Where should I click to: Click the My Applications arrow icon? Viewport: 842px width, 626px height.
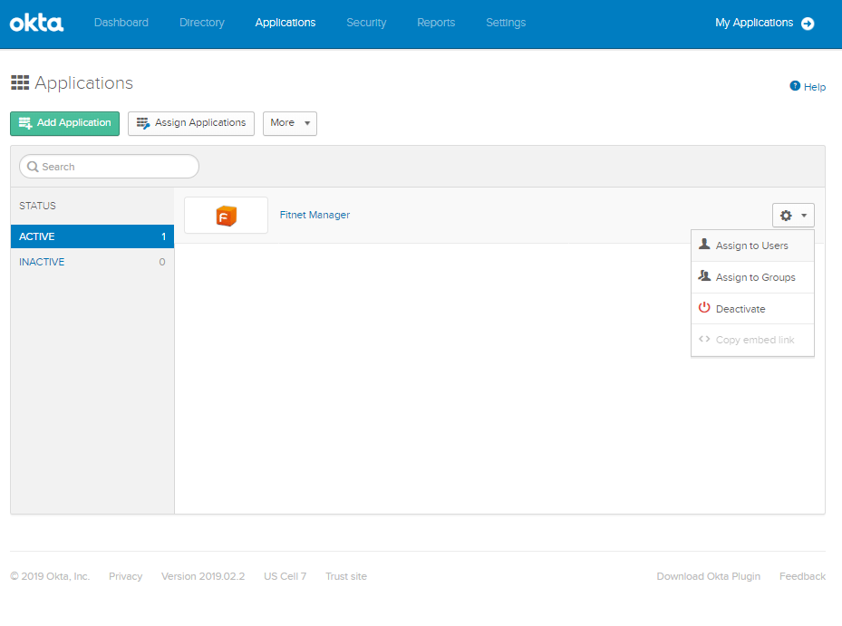[808, 24]
